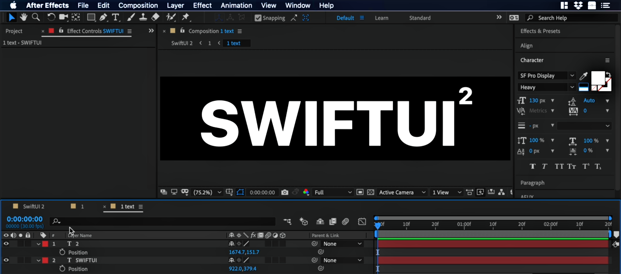Toggle the Snapping checkbox
This screenshot has height=274, width=621.
click(x=258, y=18)
